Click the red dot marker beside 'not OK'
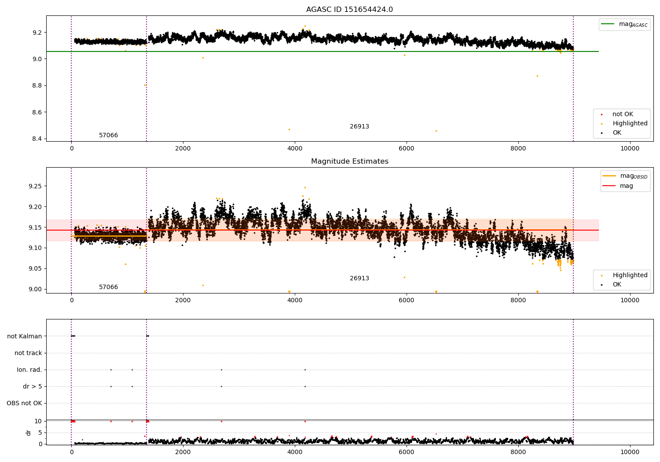The height and width of the screenshot is (462, 660). (x=601, y=114)
